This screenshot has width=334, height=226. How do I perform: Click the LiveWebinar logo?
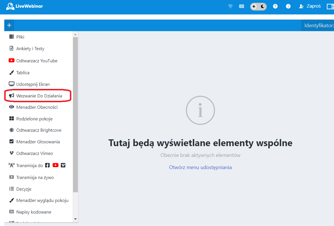pos(25,6)
